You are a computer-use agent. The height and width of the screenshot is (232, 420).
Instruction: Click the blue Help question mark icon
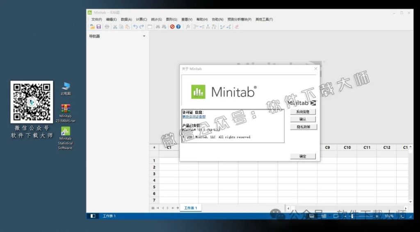click(178, 27)
